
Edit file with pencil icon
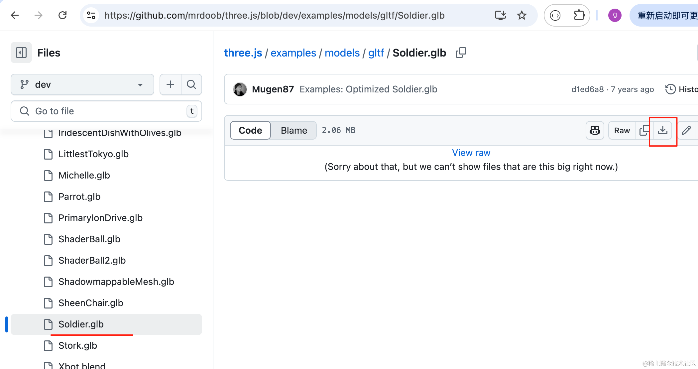tap(686, 130)
